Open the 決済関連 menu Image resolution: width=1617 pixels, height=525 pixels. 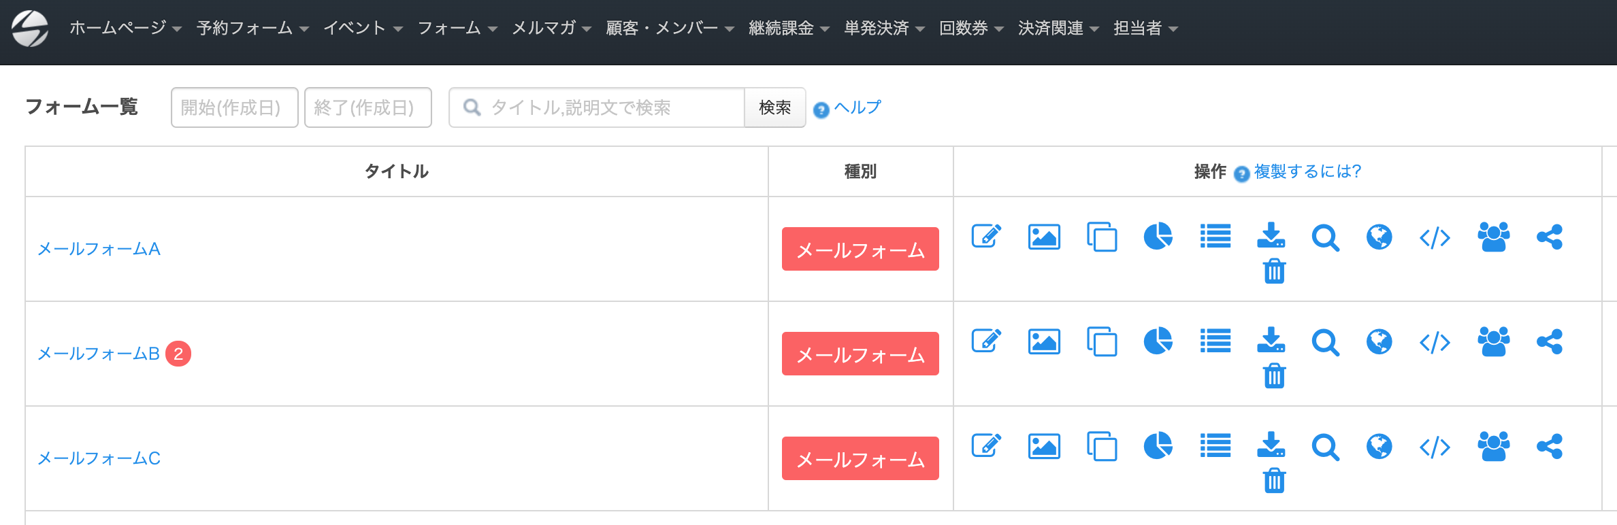point(1058,28)
